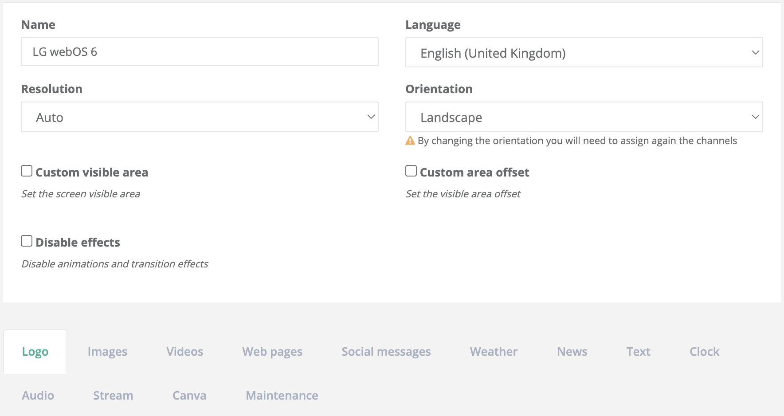Go to the Maintenance tab
The height and width of the screenshot is (416, 784).
282,395
